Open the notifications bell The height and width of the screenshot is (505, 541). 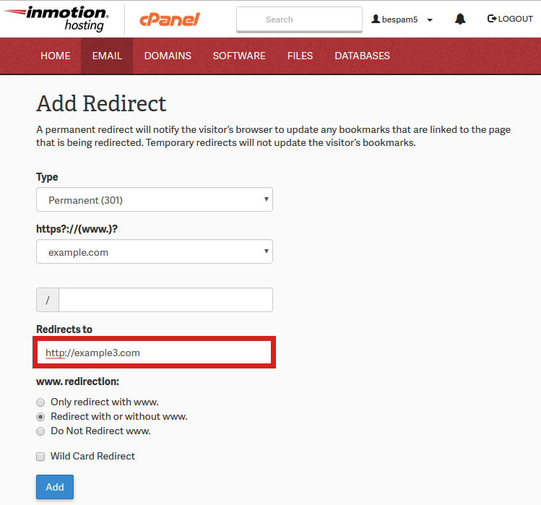pyautogui.click(x=460, y=20)
